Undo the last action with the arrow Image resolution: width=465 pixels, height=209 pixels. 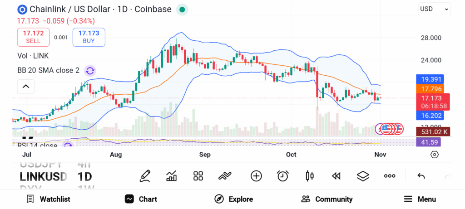[x=421, y=176]
